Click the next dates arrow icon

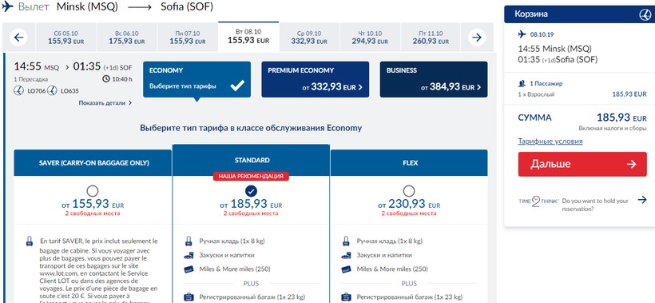pyautogui.click(x=477, y=38)
